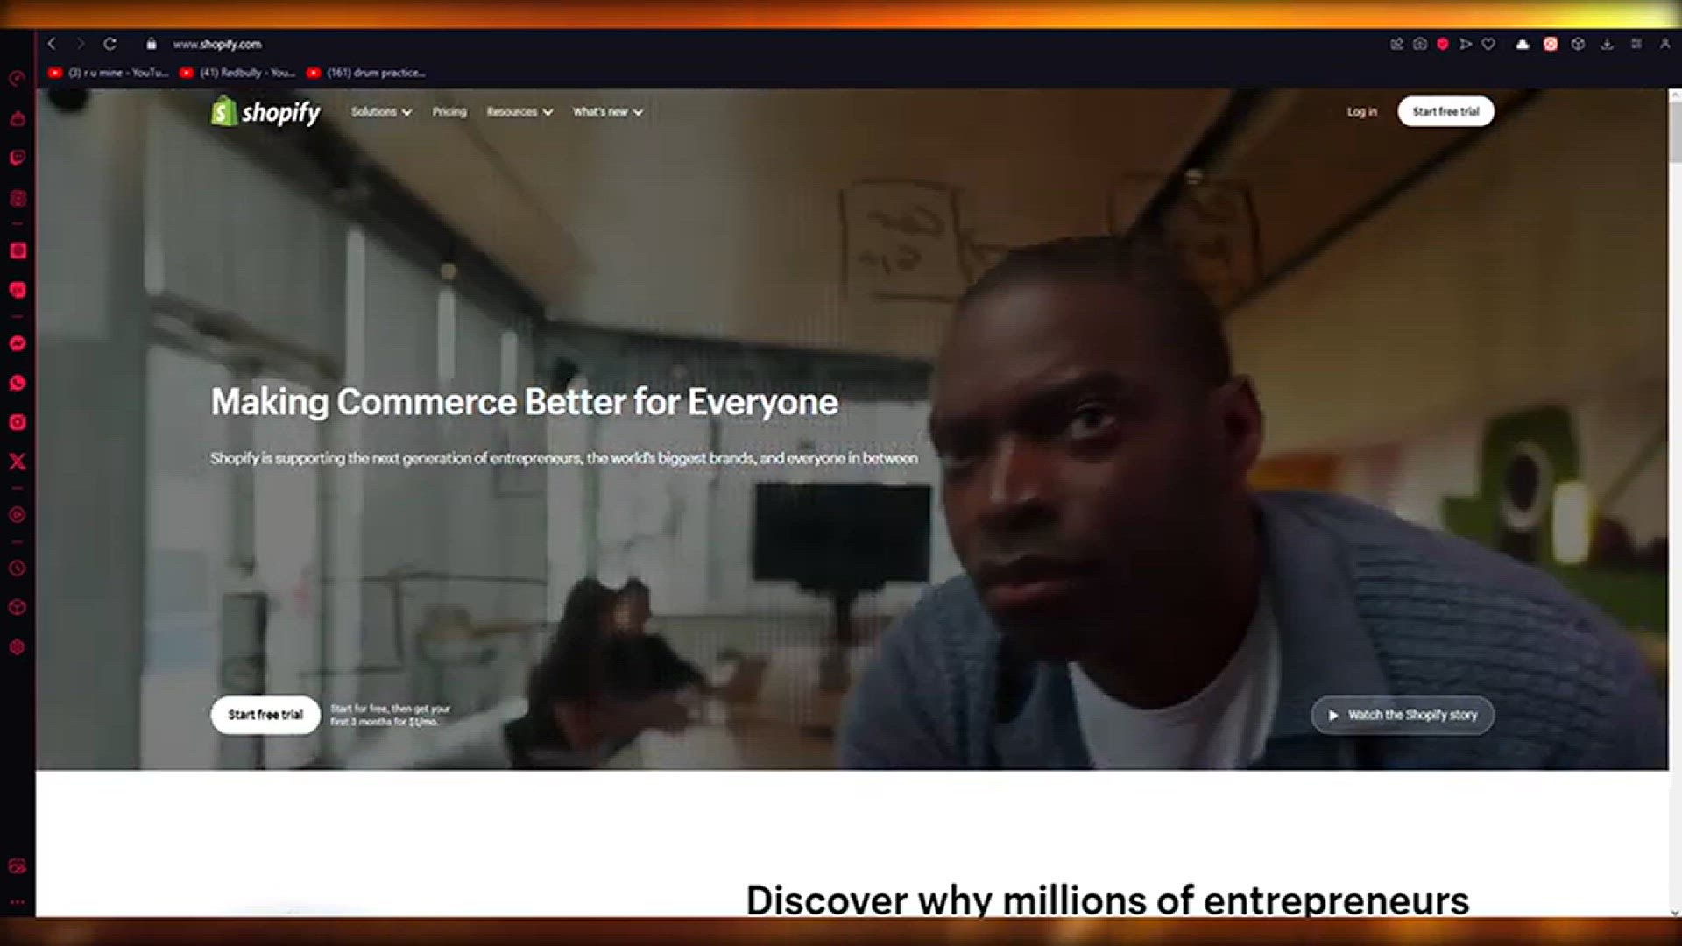Toggle the red ad blocker shield
This screenshot has height=946, width=1682.
pyautogui.click(x=1443, y=44)
